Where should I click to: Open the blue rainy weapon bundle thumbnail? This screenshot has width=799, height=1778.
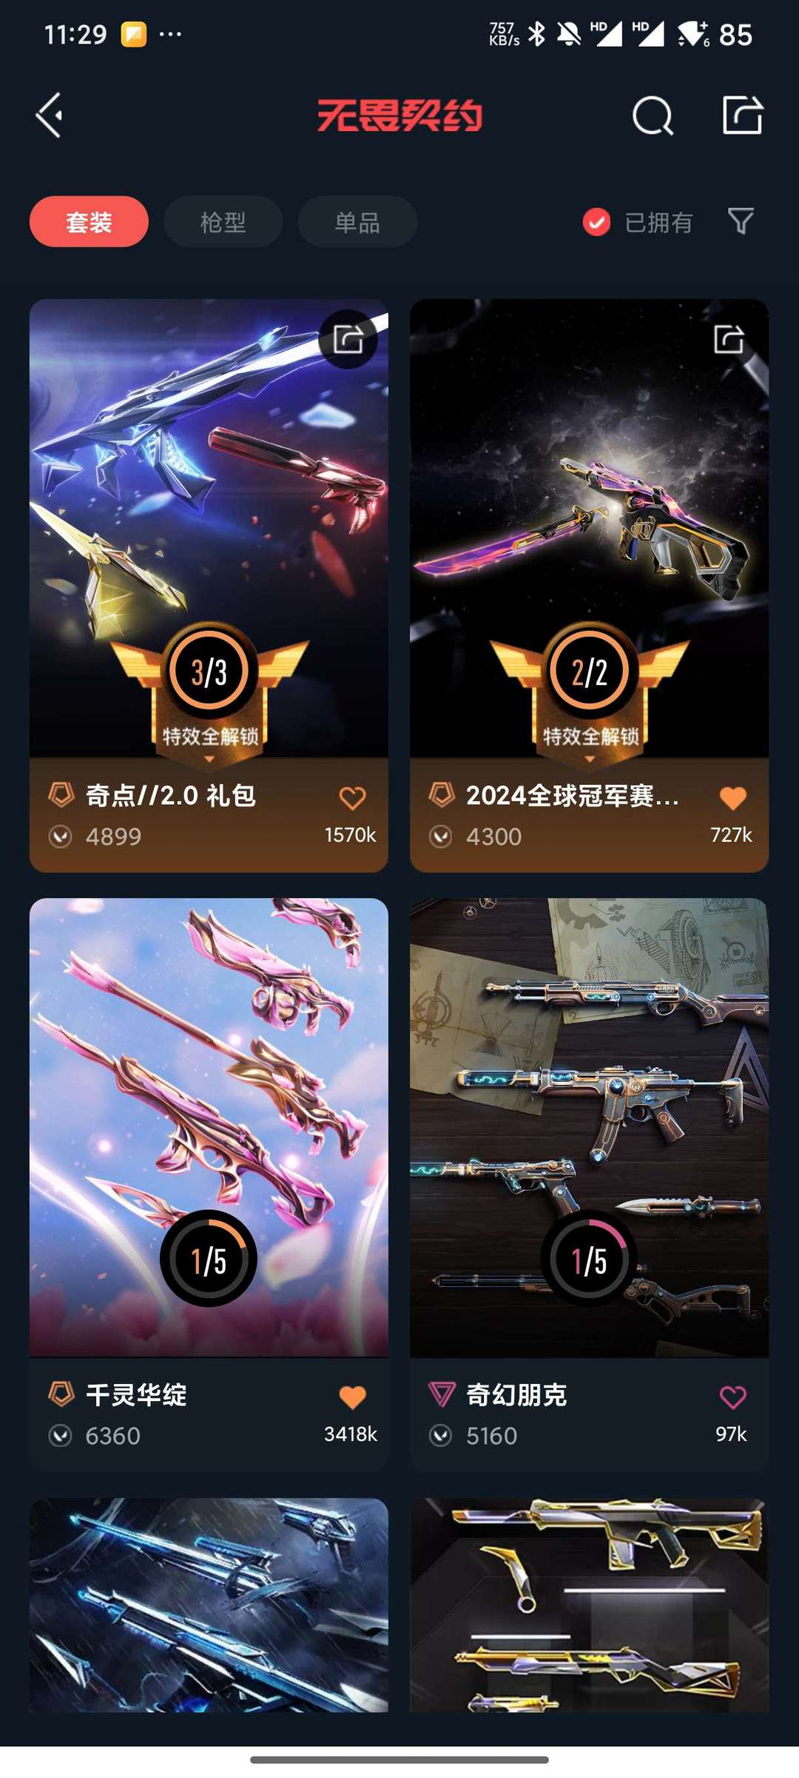[209, 1605]
